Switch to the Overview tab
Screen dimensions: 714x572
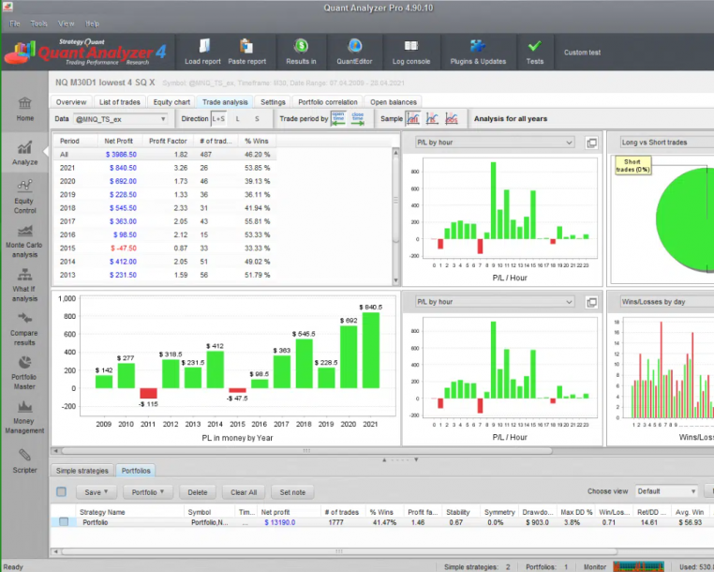(71, 102)
